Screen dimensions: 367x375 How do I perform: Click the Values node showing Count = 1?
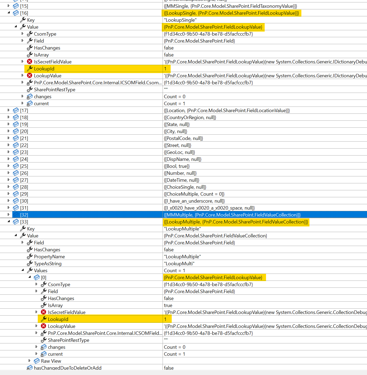(x=40, y=270)
